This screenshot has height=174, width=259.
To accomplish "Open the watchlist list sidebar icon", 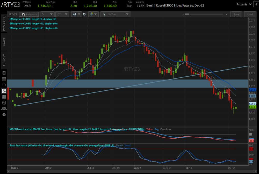I will pos(4,79).
